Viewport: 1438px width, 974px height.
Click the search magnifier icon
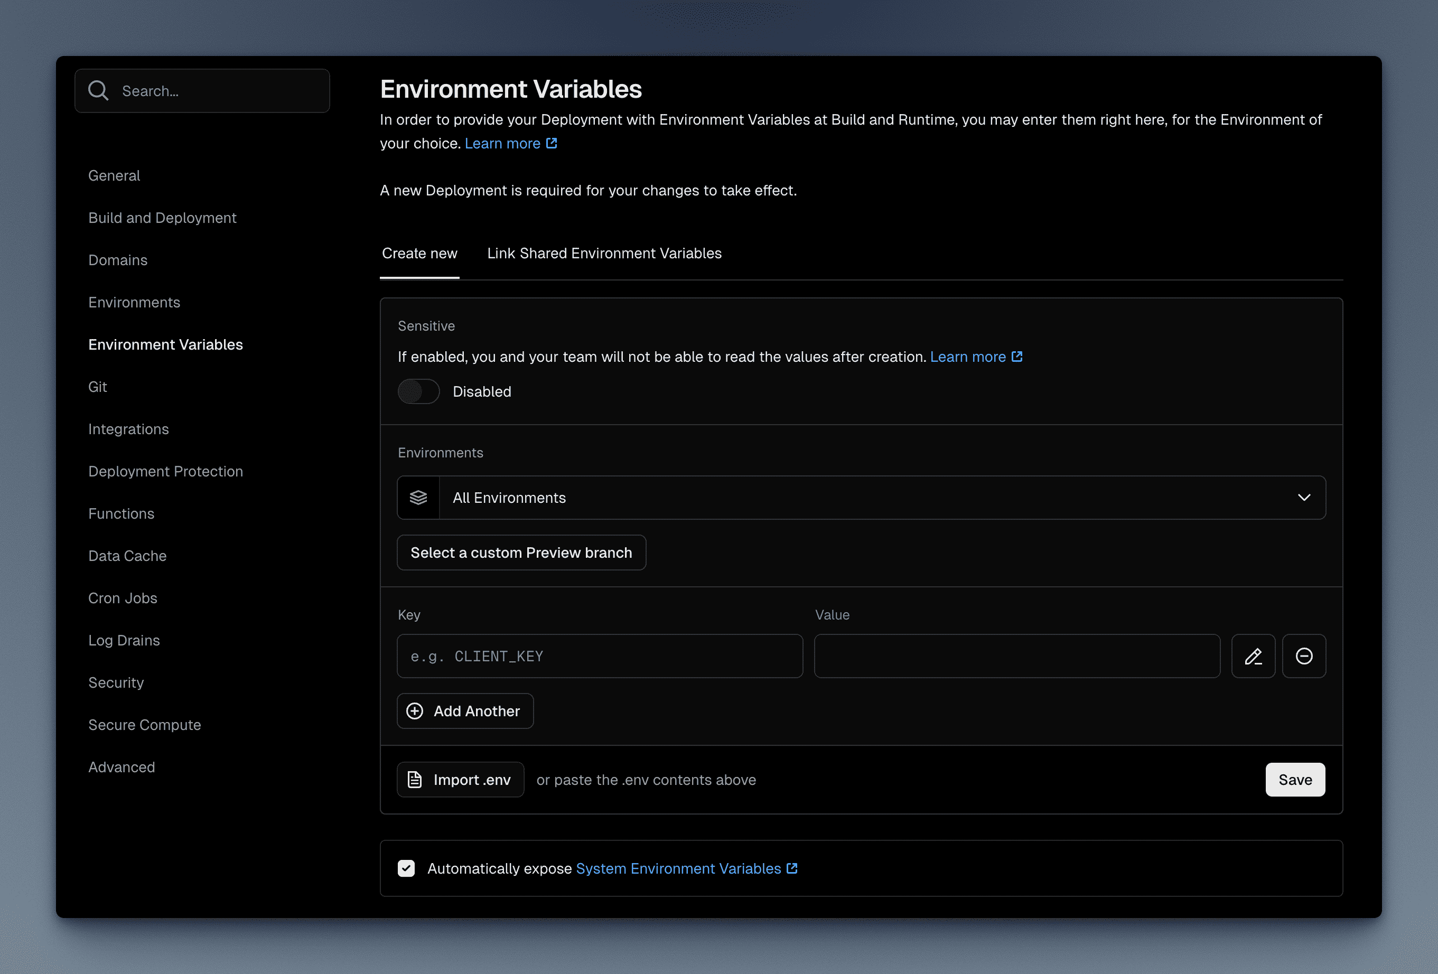[98, 91]
